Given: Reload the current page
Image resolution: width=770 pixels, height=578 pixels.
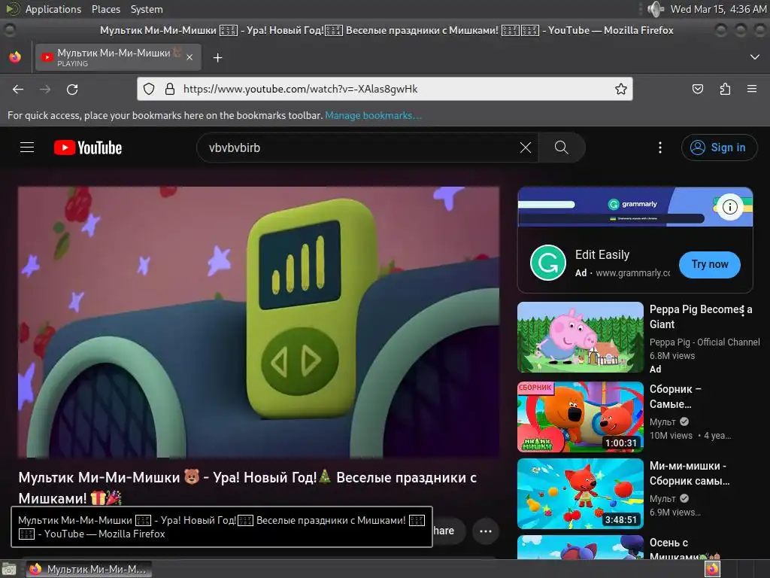Looking at the screenshot, I should (x=72, y=90).
